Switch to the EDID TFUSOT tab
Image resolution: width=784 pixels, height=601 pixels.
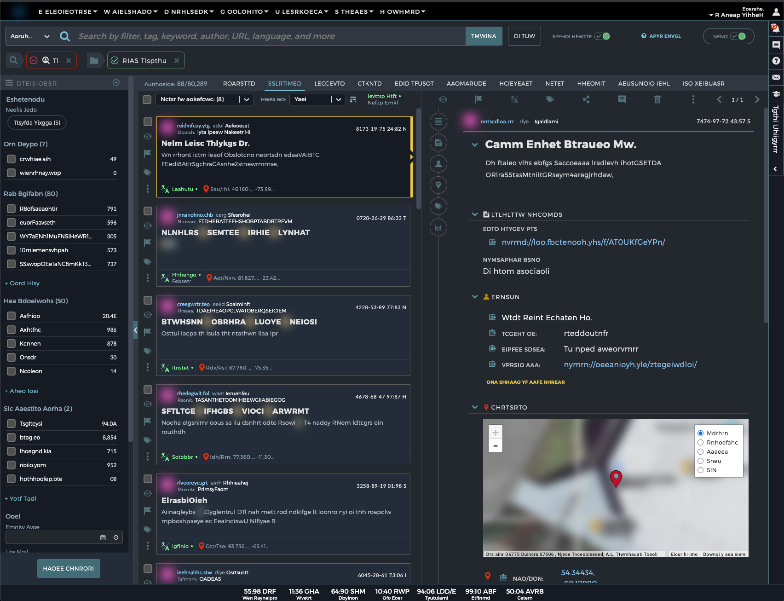coord(414,83)
